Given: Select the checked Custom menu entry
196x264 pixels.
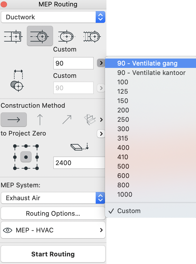Looking at the screenshot, I should point(129,211).
